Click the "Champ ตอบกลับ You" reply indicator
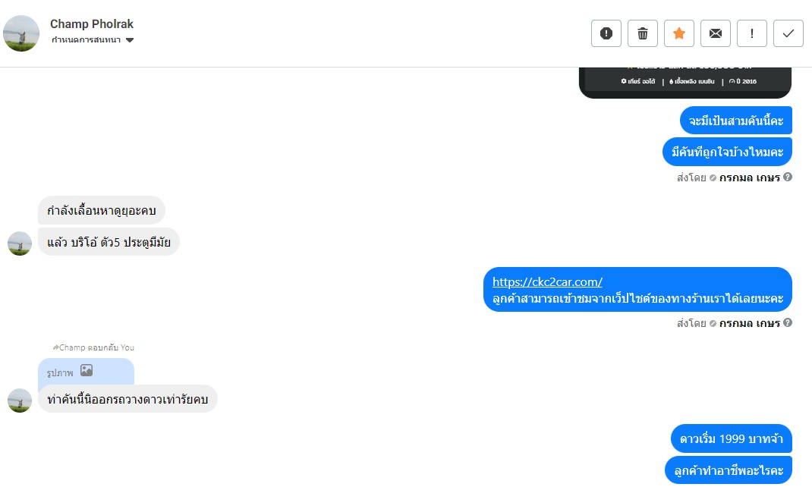The width and height of the screenshot is (812, 487). 93,347
